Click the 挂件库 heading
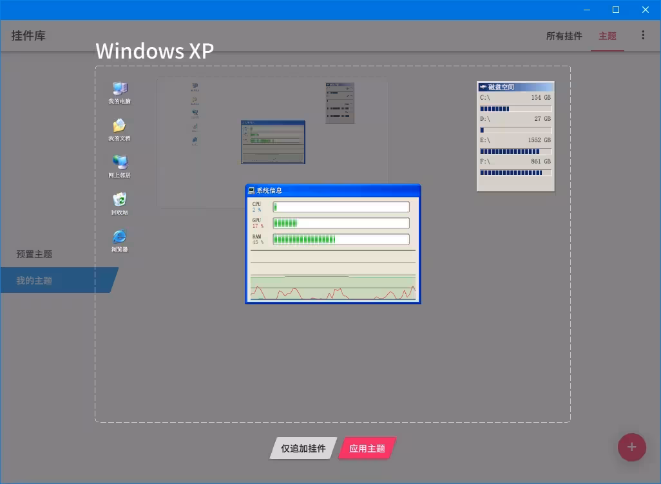661x484 pixels. (x=28, y=36)
